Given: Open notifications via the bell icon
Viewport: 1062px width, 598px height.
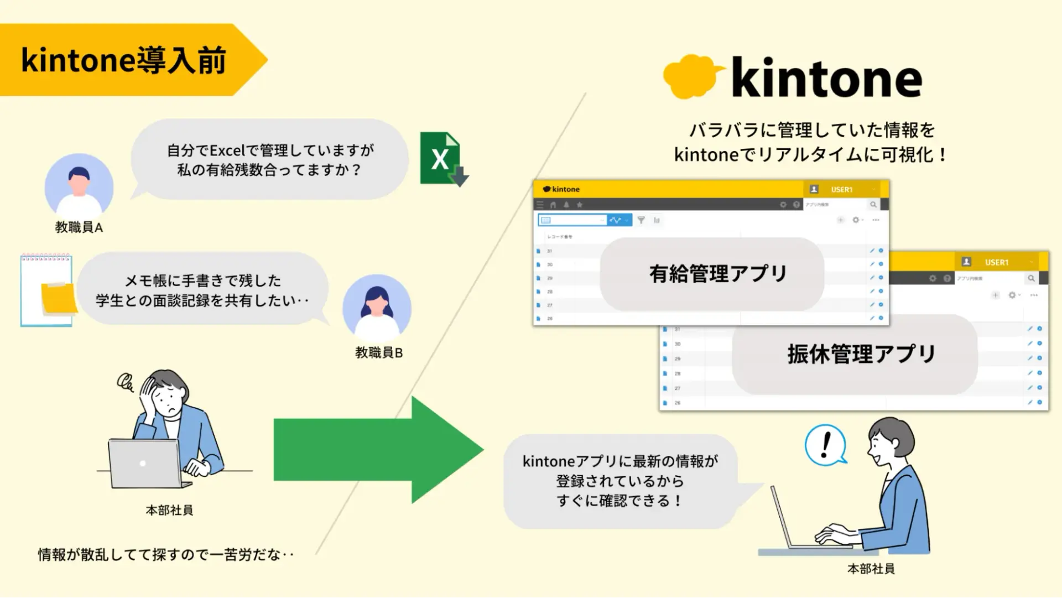Looking at the screenshot, I should (x=566, y=205).
